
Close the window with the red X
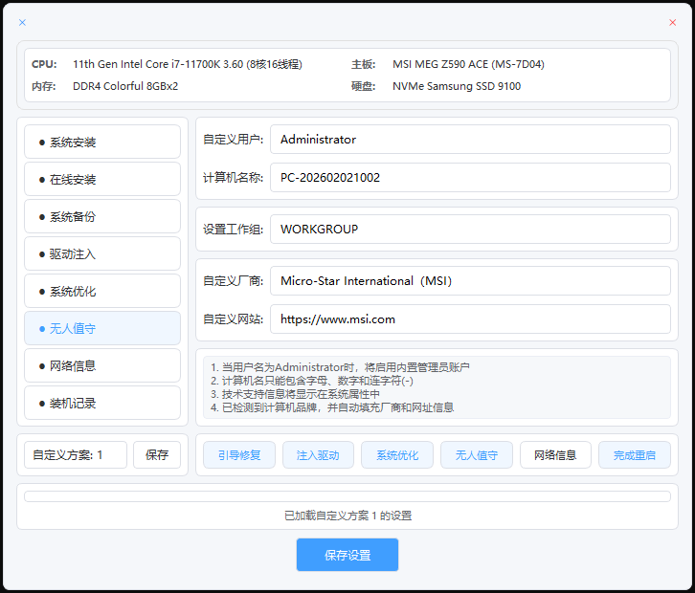672,23
